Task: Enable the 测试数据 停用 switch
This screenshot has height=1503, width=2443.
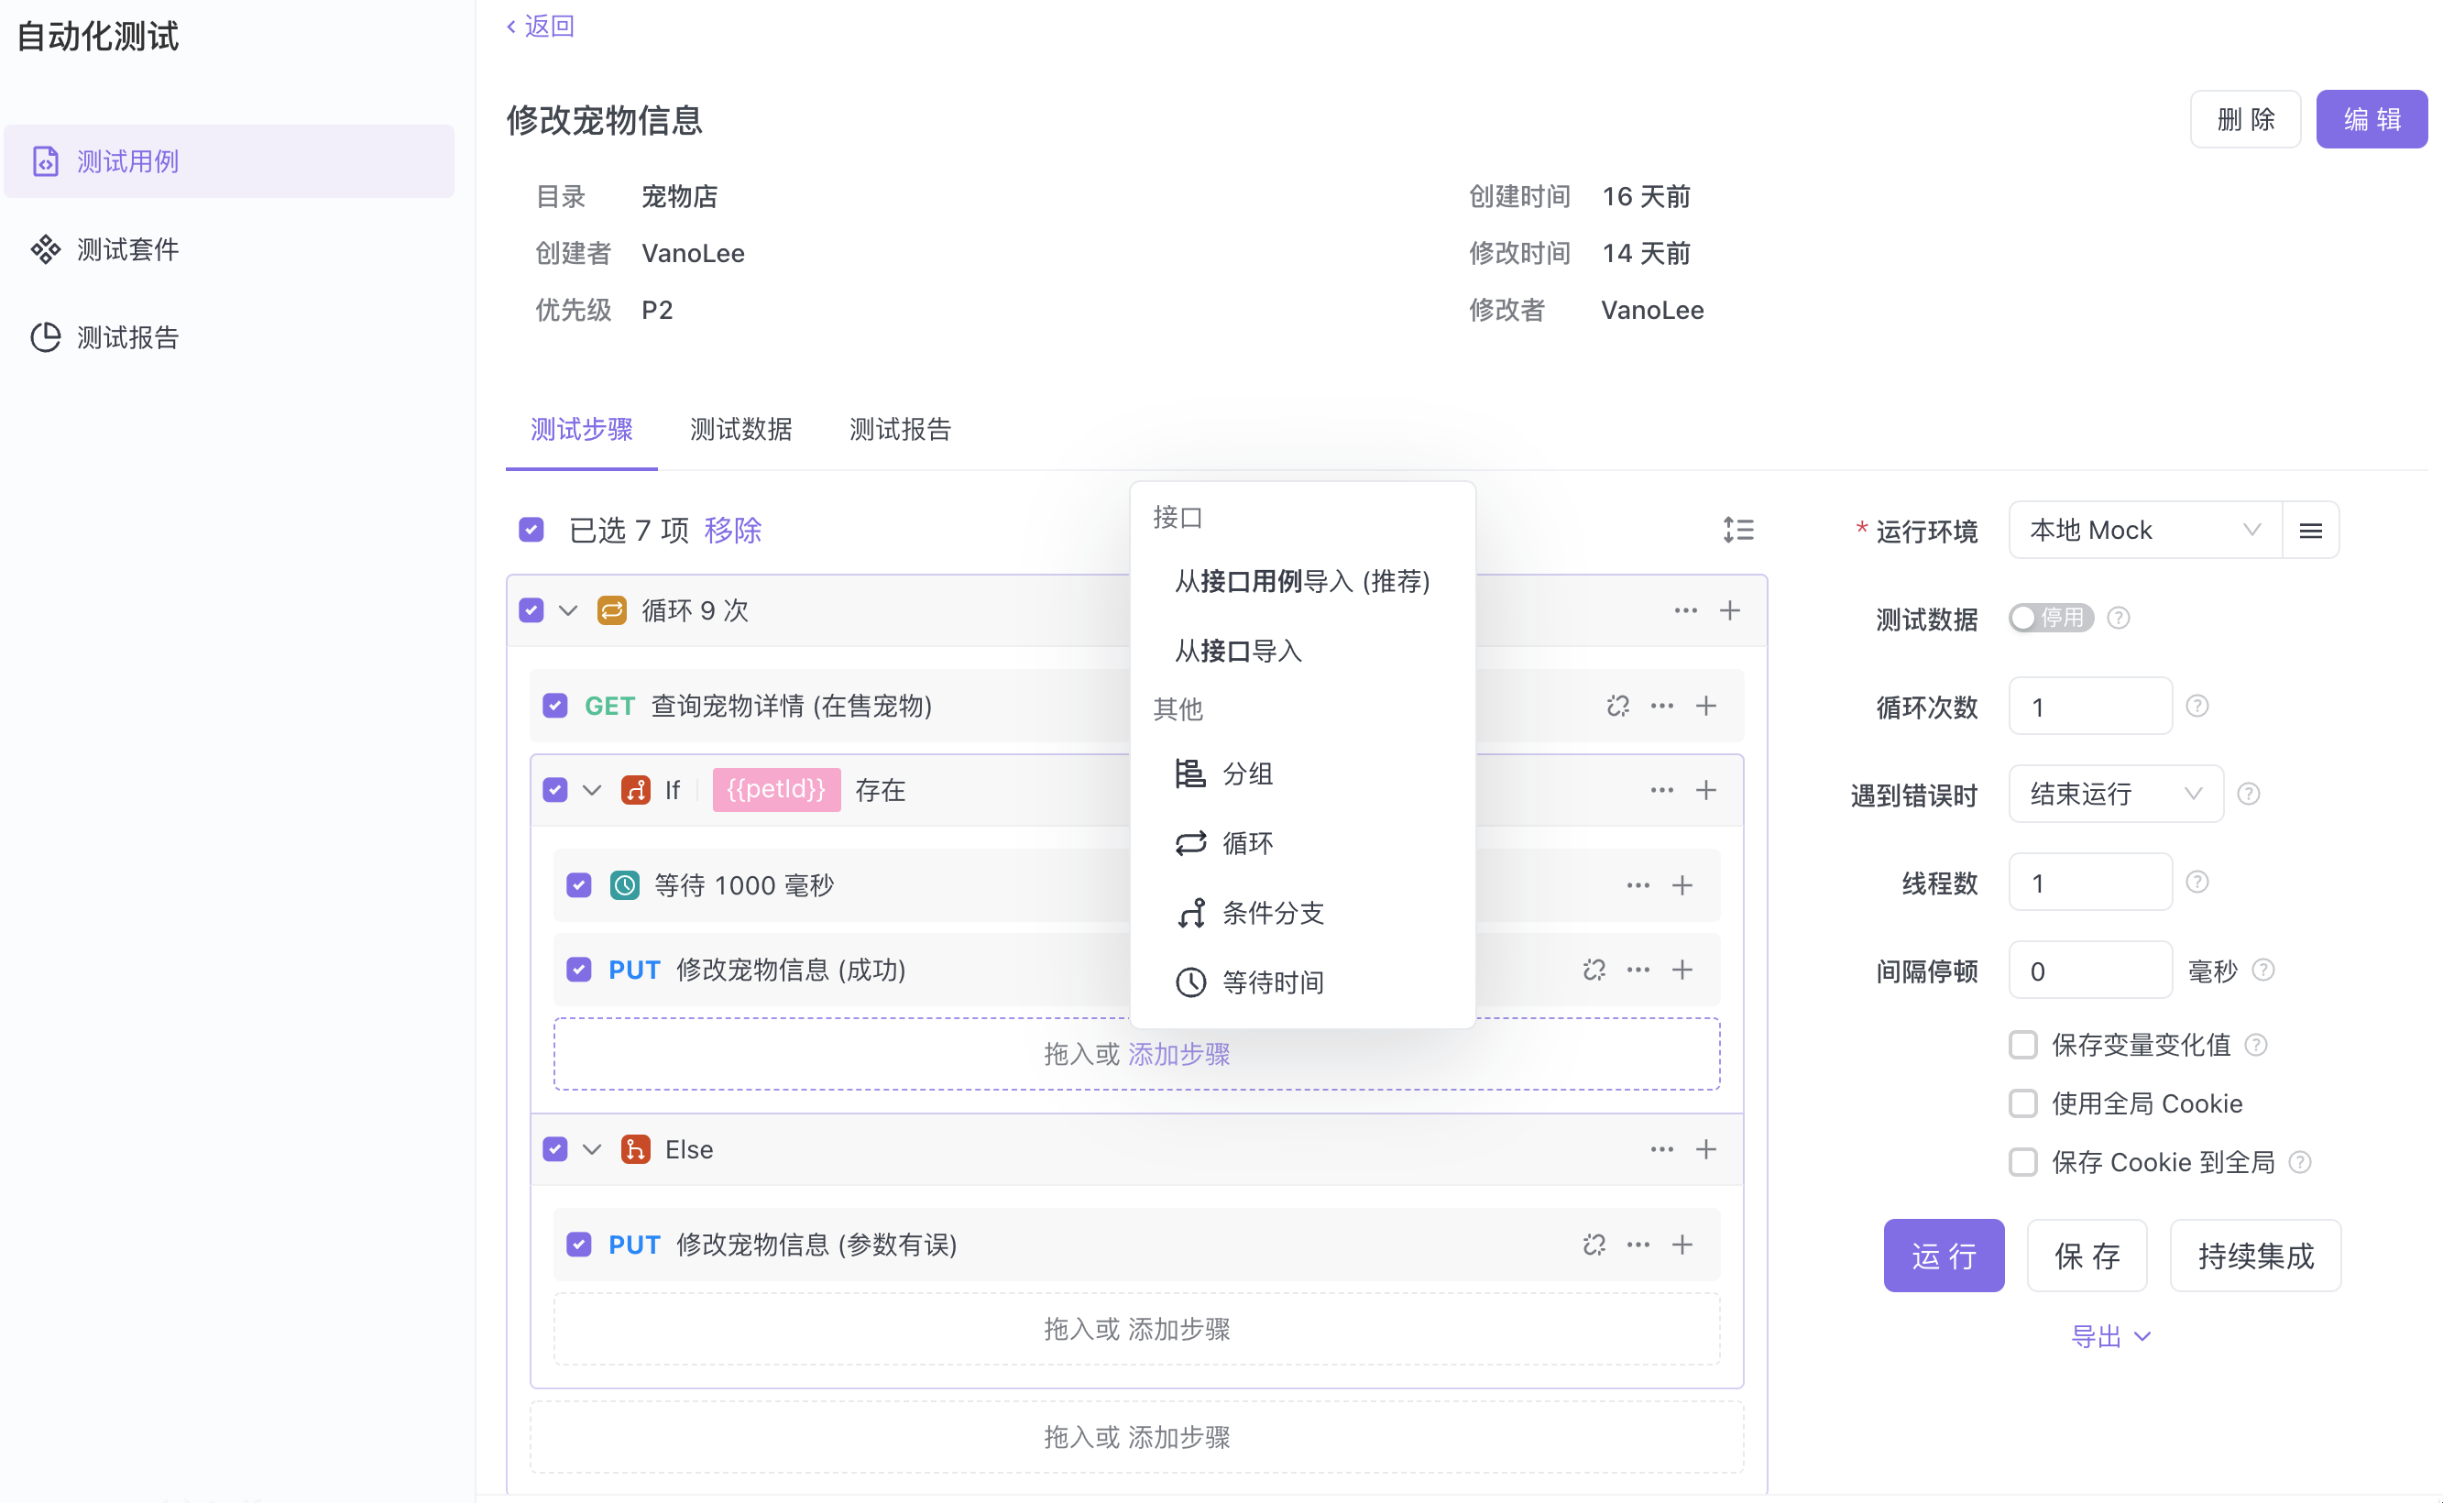Action: [2051, 619]
